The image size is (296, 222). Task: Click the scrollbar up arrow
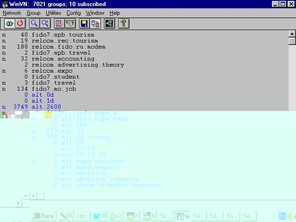(292, 34)
